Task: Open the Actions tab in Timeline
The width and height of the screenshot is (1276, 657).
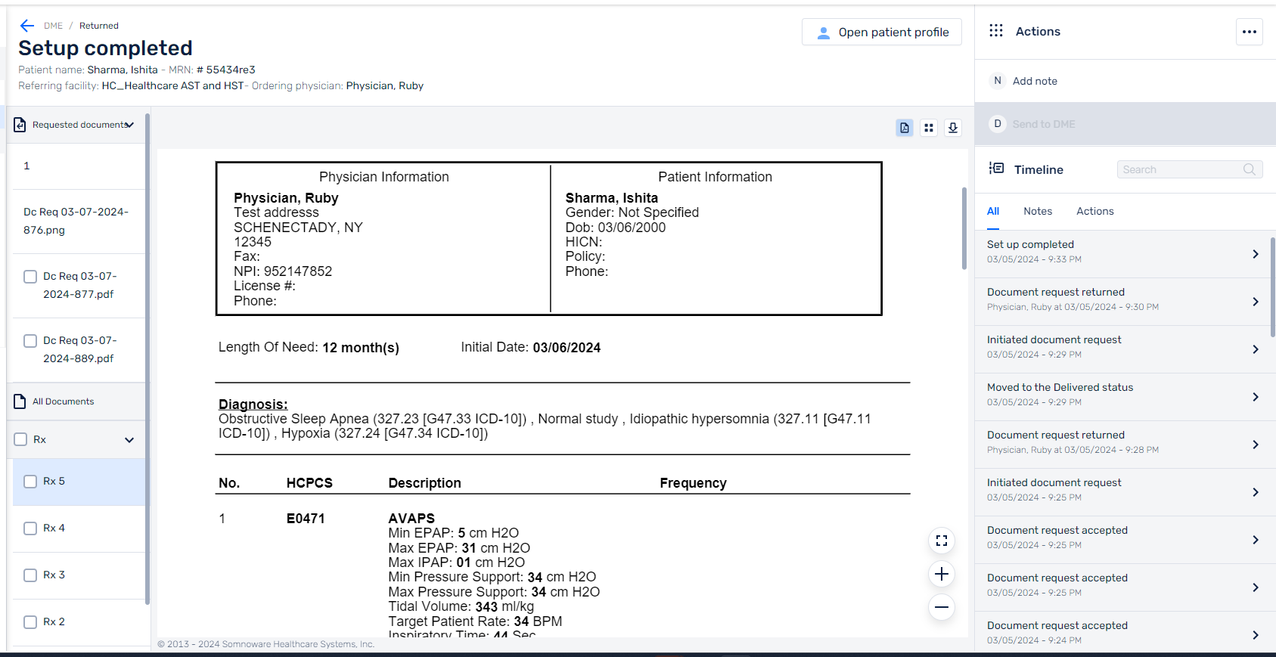Action: pos(1094,212)
